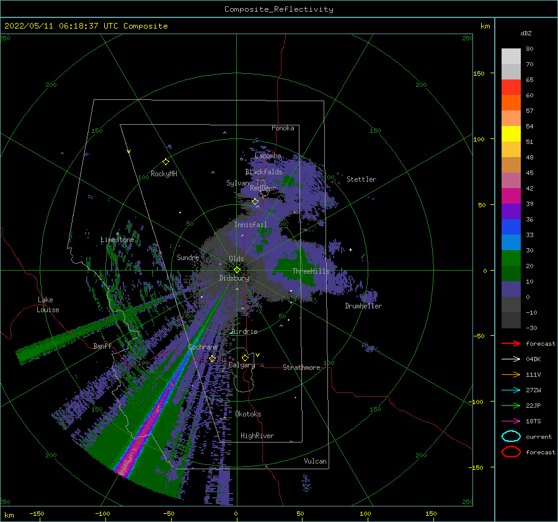
Task: Select the red 65 dBZ color swatch
Action: pyautogui.click(x=511, y=88)
